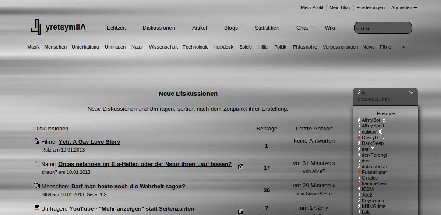Screen dimensions: 441x215
Task: Open page 2 of the Menschen thread
Action: click(105, 194)
